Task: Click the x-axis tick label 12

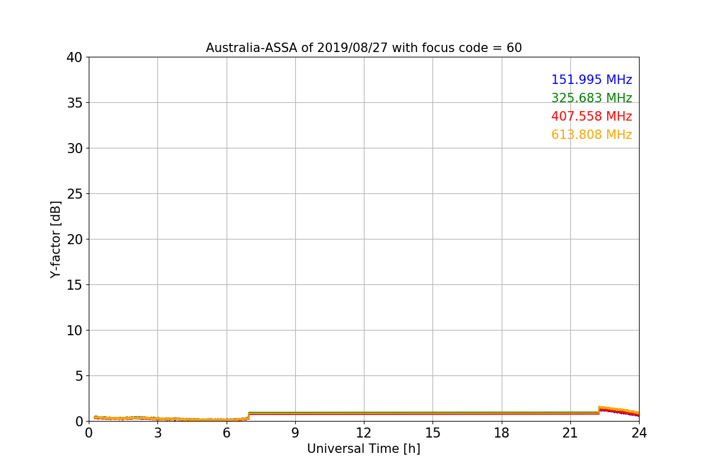Action: [x=364, y=433]
